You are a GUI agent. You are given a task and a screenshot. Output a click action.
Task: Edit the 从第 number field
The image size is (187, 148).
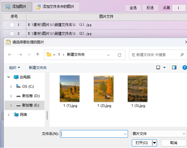pyautogui.click(x=179, y=8)
